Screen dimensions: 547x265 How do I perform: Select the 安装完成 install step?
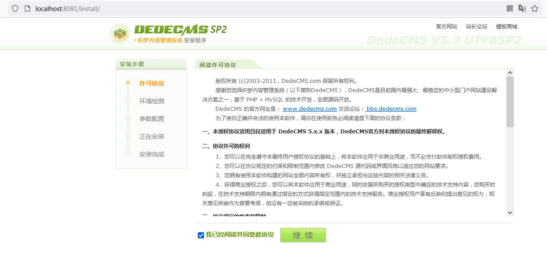click(152, 154)
